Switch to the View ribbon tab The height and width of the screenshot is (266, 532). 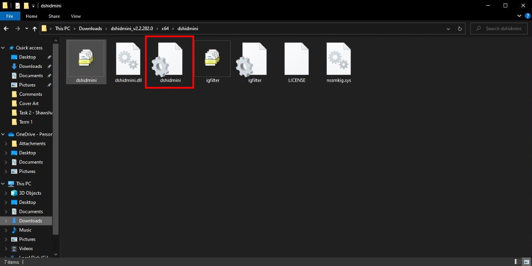75,16
